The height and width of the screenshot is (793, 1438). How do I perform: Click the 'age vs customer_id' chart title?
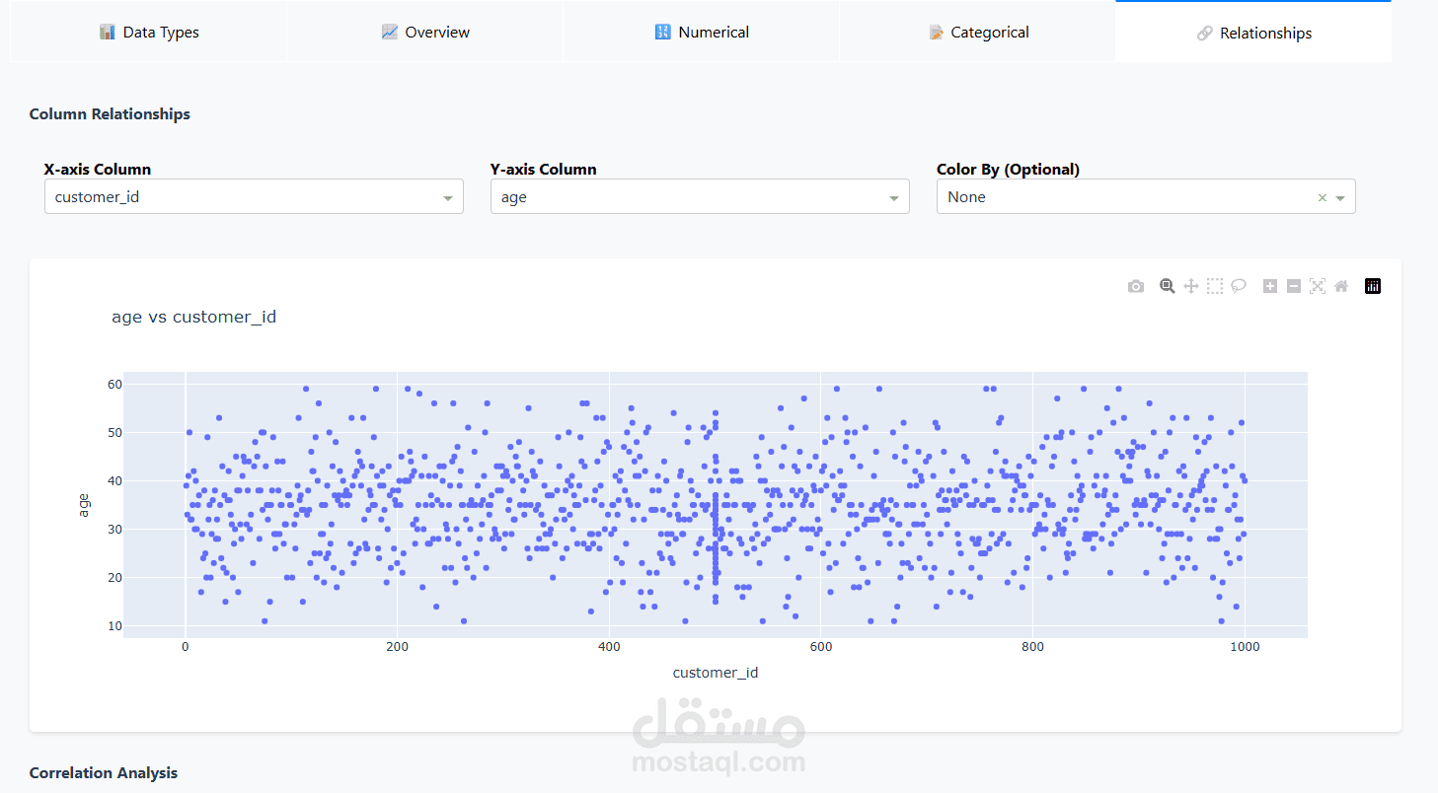click(194, 317)
